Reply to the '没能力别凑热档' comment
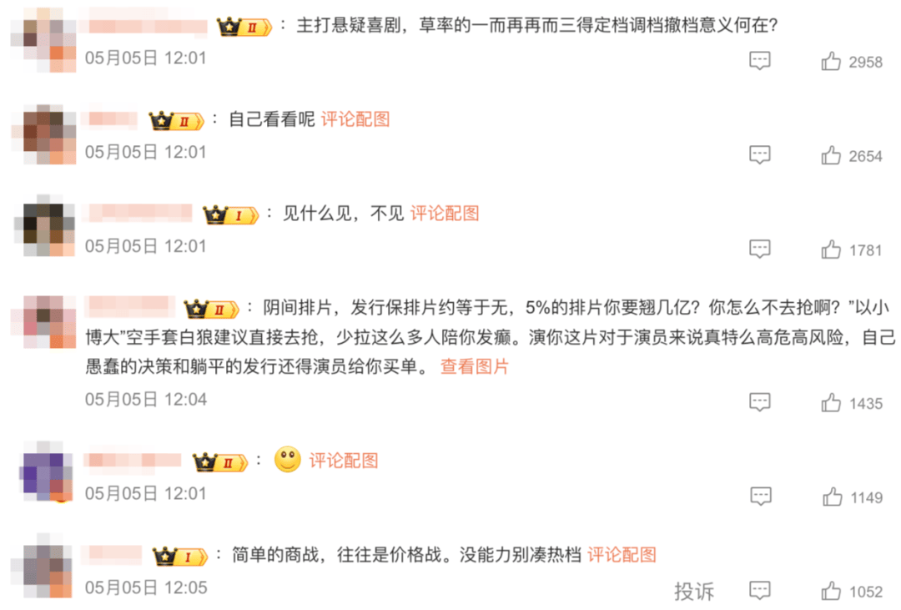 [x=760, y=591]
